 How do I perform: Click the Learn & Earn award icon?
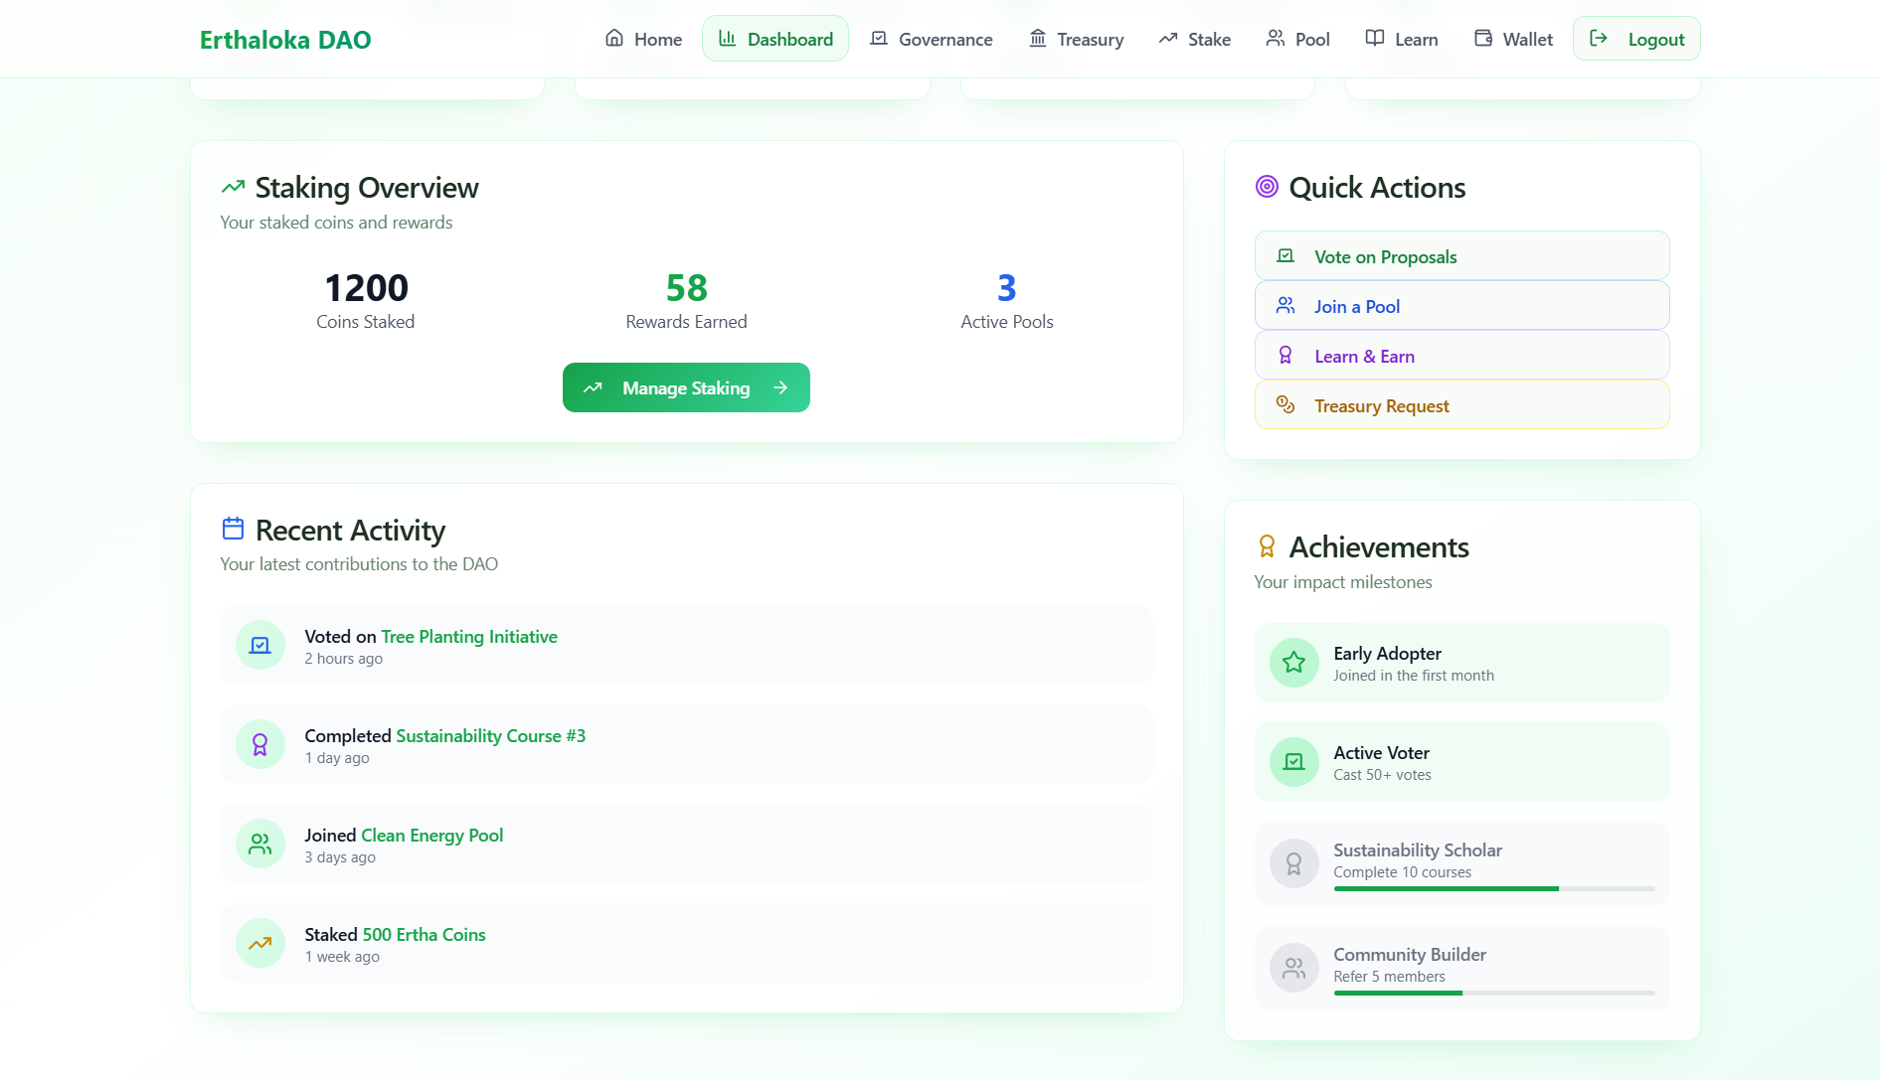point(1285,356)
